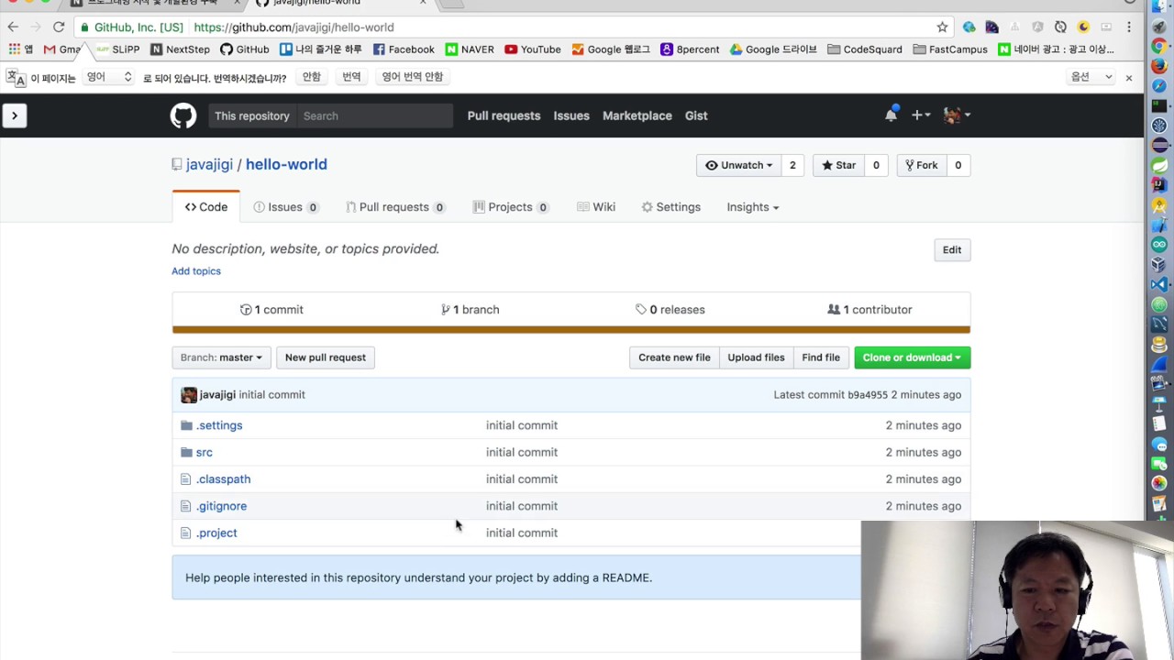The image size is (1174, 660).
Task: Open the notifications bell
Action: click(891, 115)
